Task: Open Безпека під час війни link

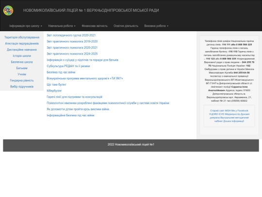Action: (x=61, y=72)
